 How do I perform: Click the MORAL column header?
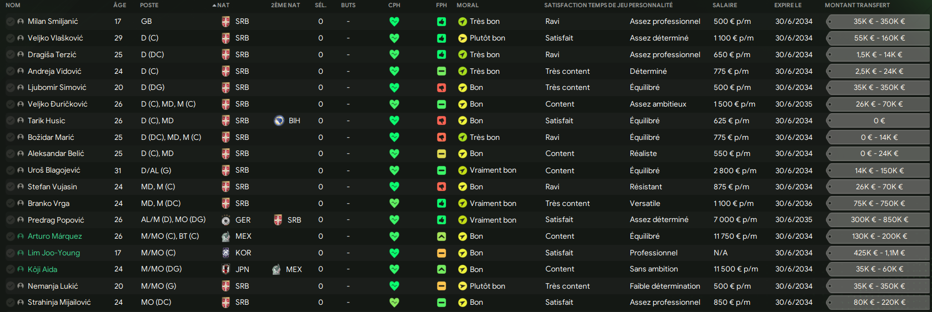tap(467, 5)
